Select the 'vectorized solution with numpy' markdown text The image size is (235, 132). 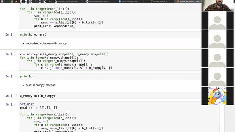pyautogui.click(x=46, y=43)
